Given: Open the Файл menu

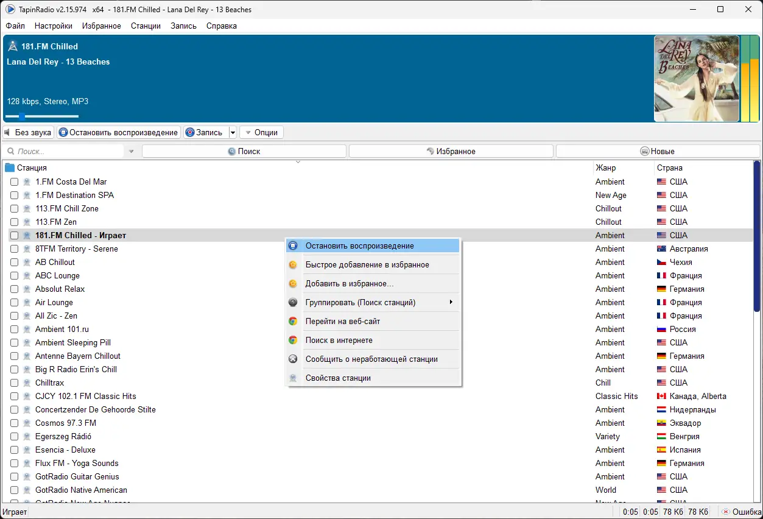Looking at the screenshot, I should 15,26.
